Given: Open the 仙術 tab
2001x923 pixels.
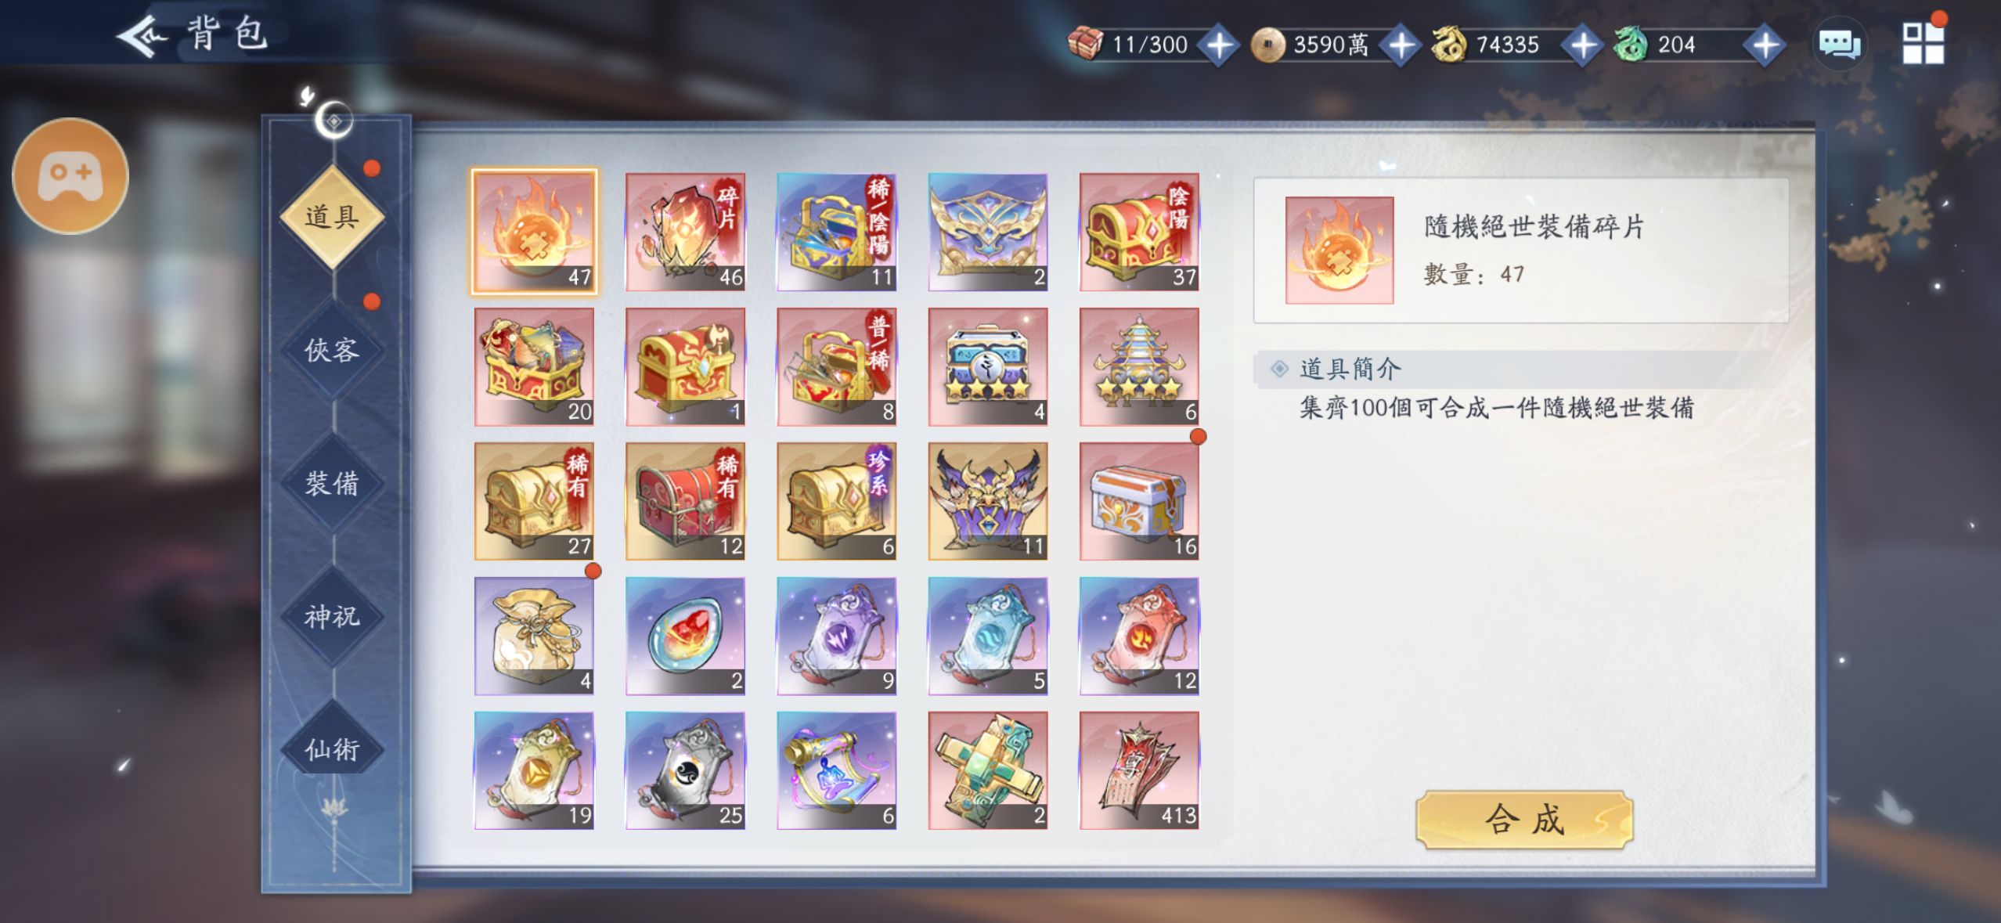Looking at the screenshot, I should 333,749.
